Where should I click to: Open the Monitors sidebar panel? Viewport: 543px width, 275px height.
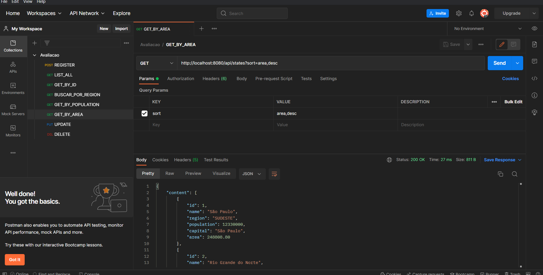13,131
